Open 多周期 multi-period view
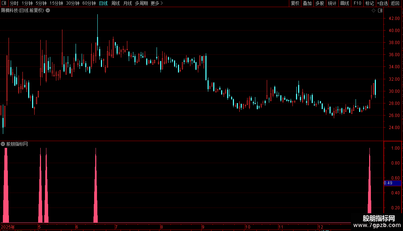The height and width of the screenshot is (231, 403). (x=141, y=3)
